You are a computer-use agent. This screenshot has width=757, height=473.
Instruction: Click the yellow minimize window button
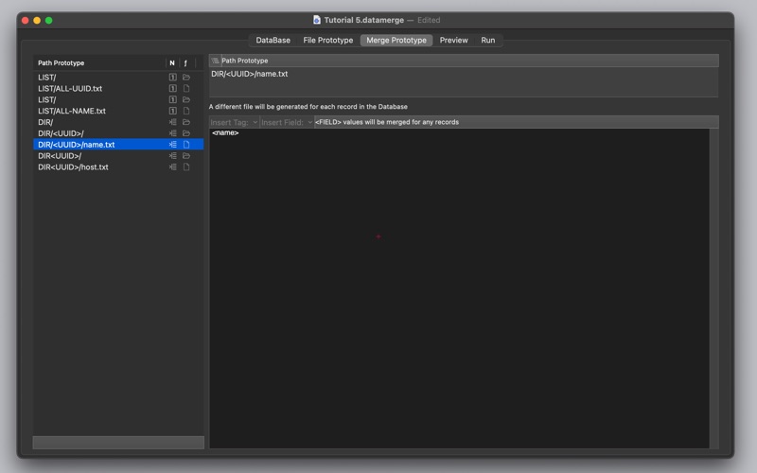pos(37,20)
